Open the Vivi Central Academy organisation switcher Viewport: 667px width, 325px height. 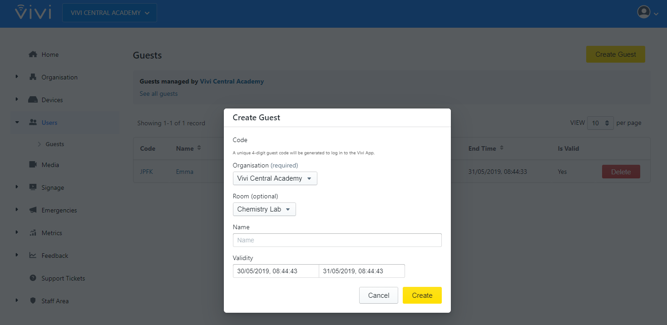109,13
